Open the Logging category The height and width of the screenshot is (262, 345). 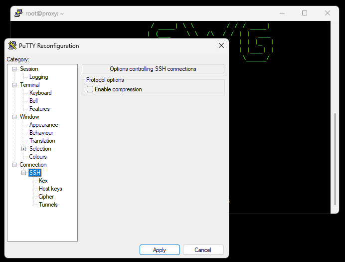[x=39, y=77]
